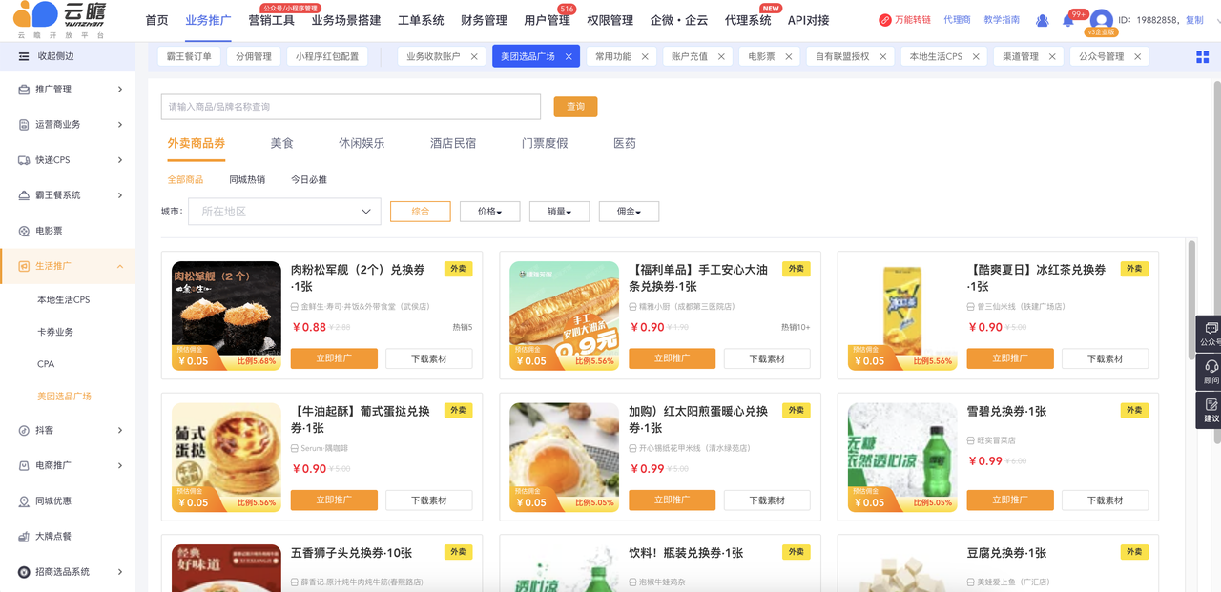
Task: Click the vertical scrollbar of product list
Action: tap(1191, 300)
